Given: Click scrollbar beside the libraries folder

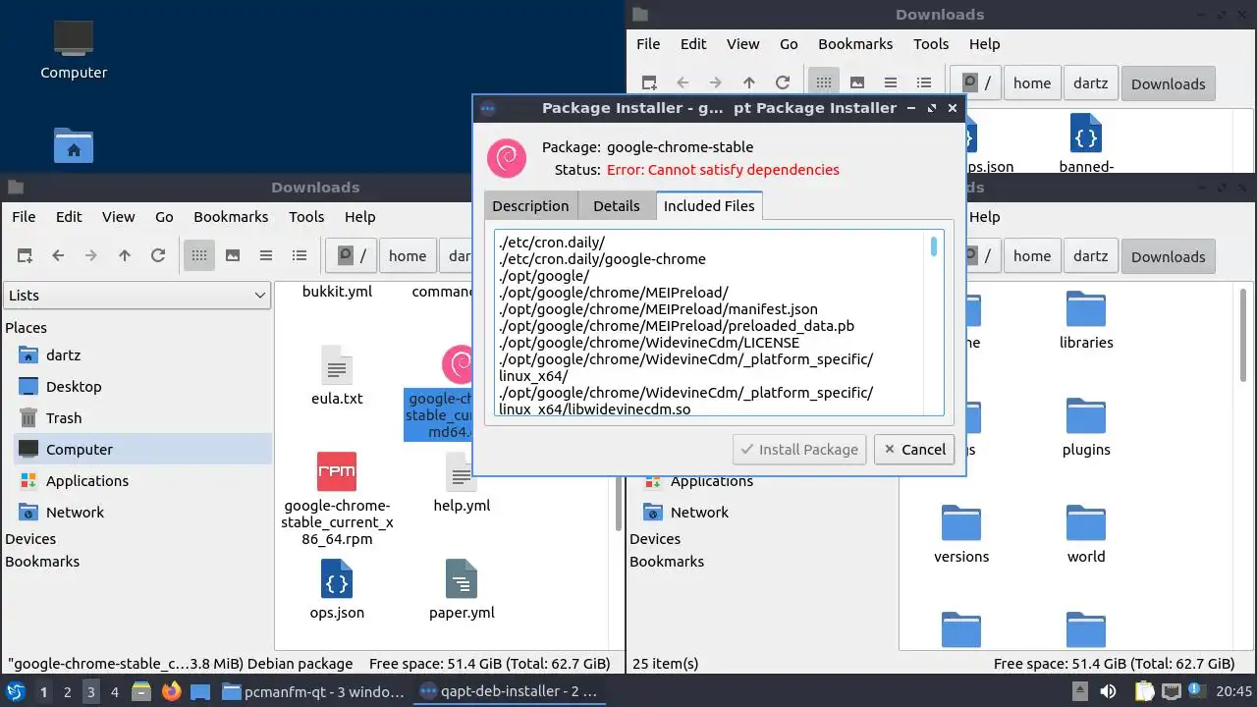Looking at the screenshot, I should coord(1245,334).
